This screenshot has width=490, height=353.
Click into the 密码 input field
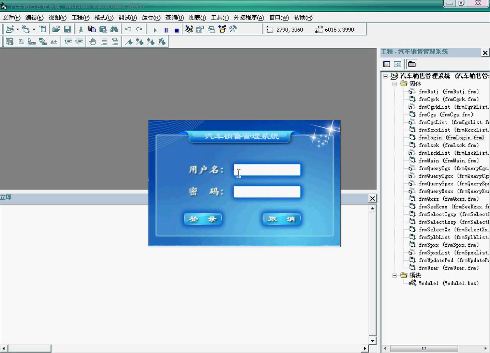(267, 192)
